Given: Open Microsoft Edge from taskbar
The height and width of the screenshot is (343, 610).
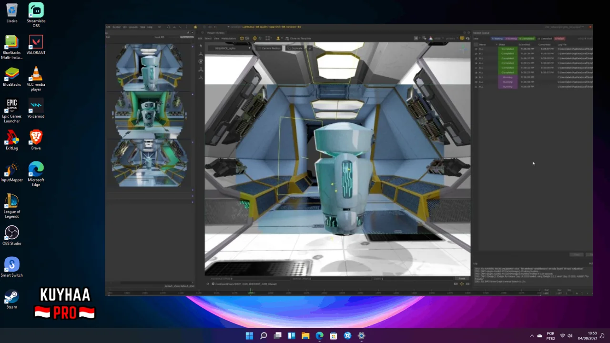Looking at the screenshot, I should pyautogui.click(x=319, y=336).
